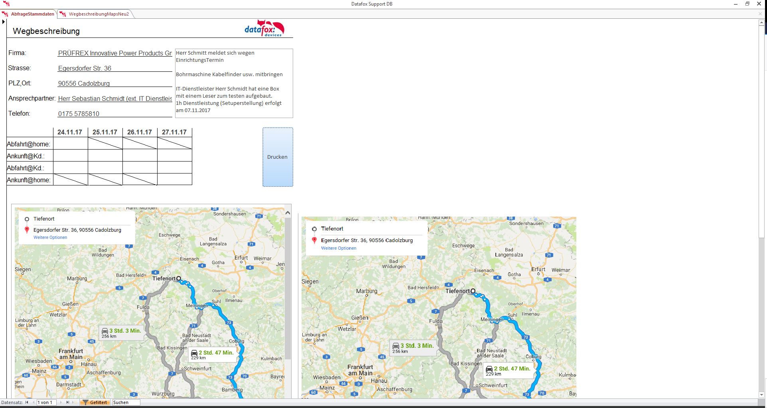This screenshot has height=408, width=767.
Task: Click the record selector arrow at form left
Action: click(x=4, y=22)
